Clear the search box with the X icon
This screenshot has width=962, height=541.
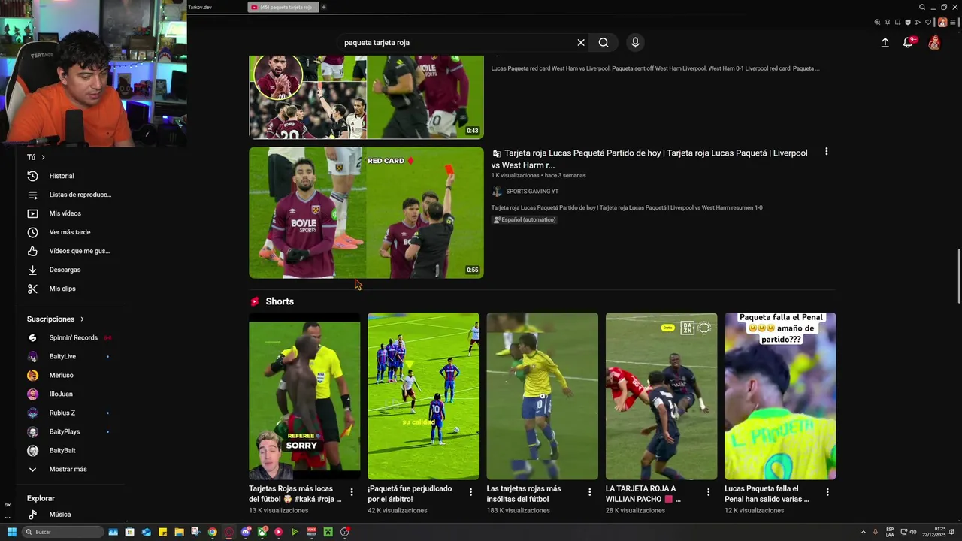tap(581, 43)
